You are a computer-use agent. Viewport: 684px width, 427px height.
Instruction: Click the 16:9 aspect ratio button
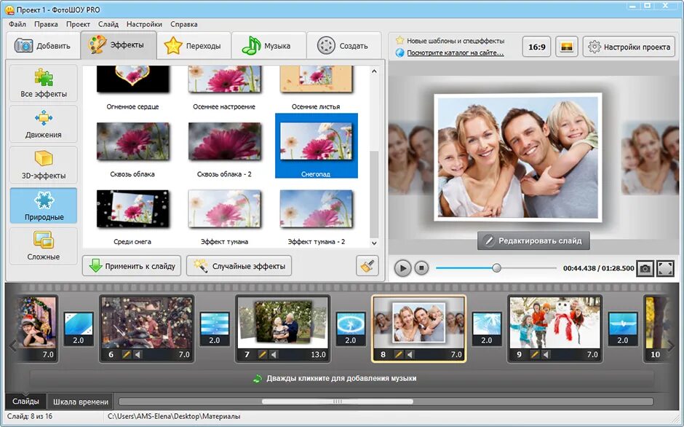click(x=536, y=47)
